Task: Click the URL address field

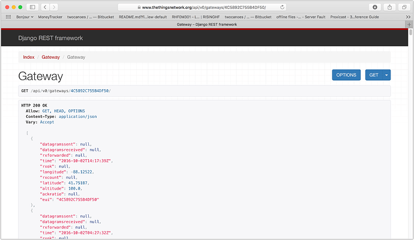Action: 204,7
